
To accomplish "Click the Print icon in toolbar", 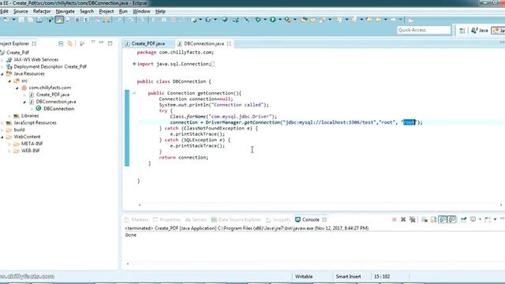I will pyautogui.click(x=39, y=20).
